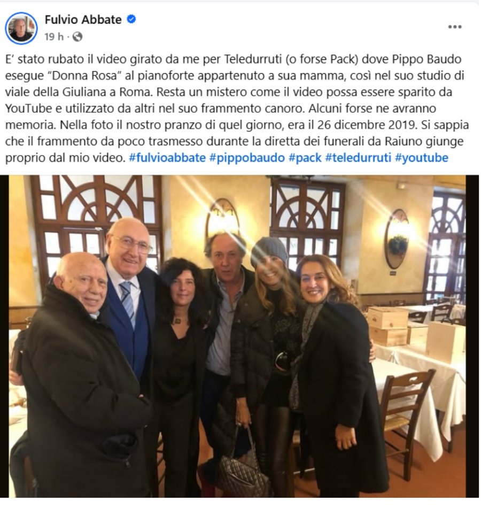Open the three-dot post options menu
This screenshot has height=508, width=481.
454,27
